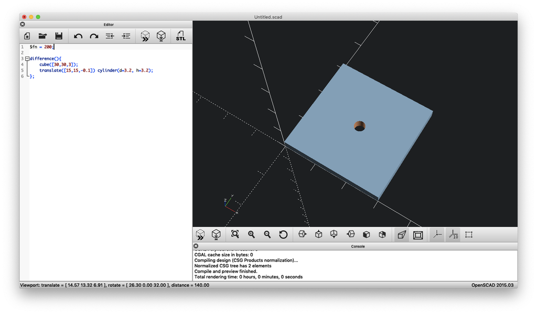Image resolution: width=537 pixels, height=314 pixels.
Task: Redo the undone edit
Action: (94, 36)
